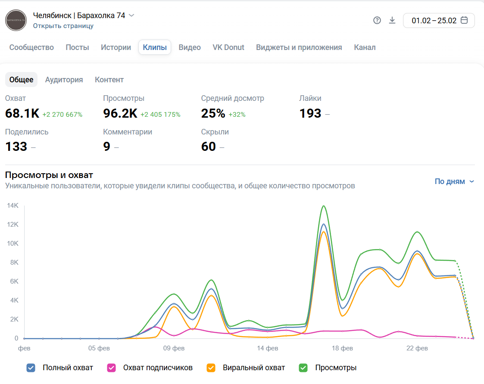Open the VK Donut tab
Viewport: 484px width, 384px height.
228,47
